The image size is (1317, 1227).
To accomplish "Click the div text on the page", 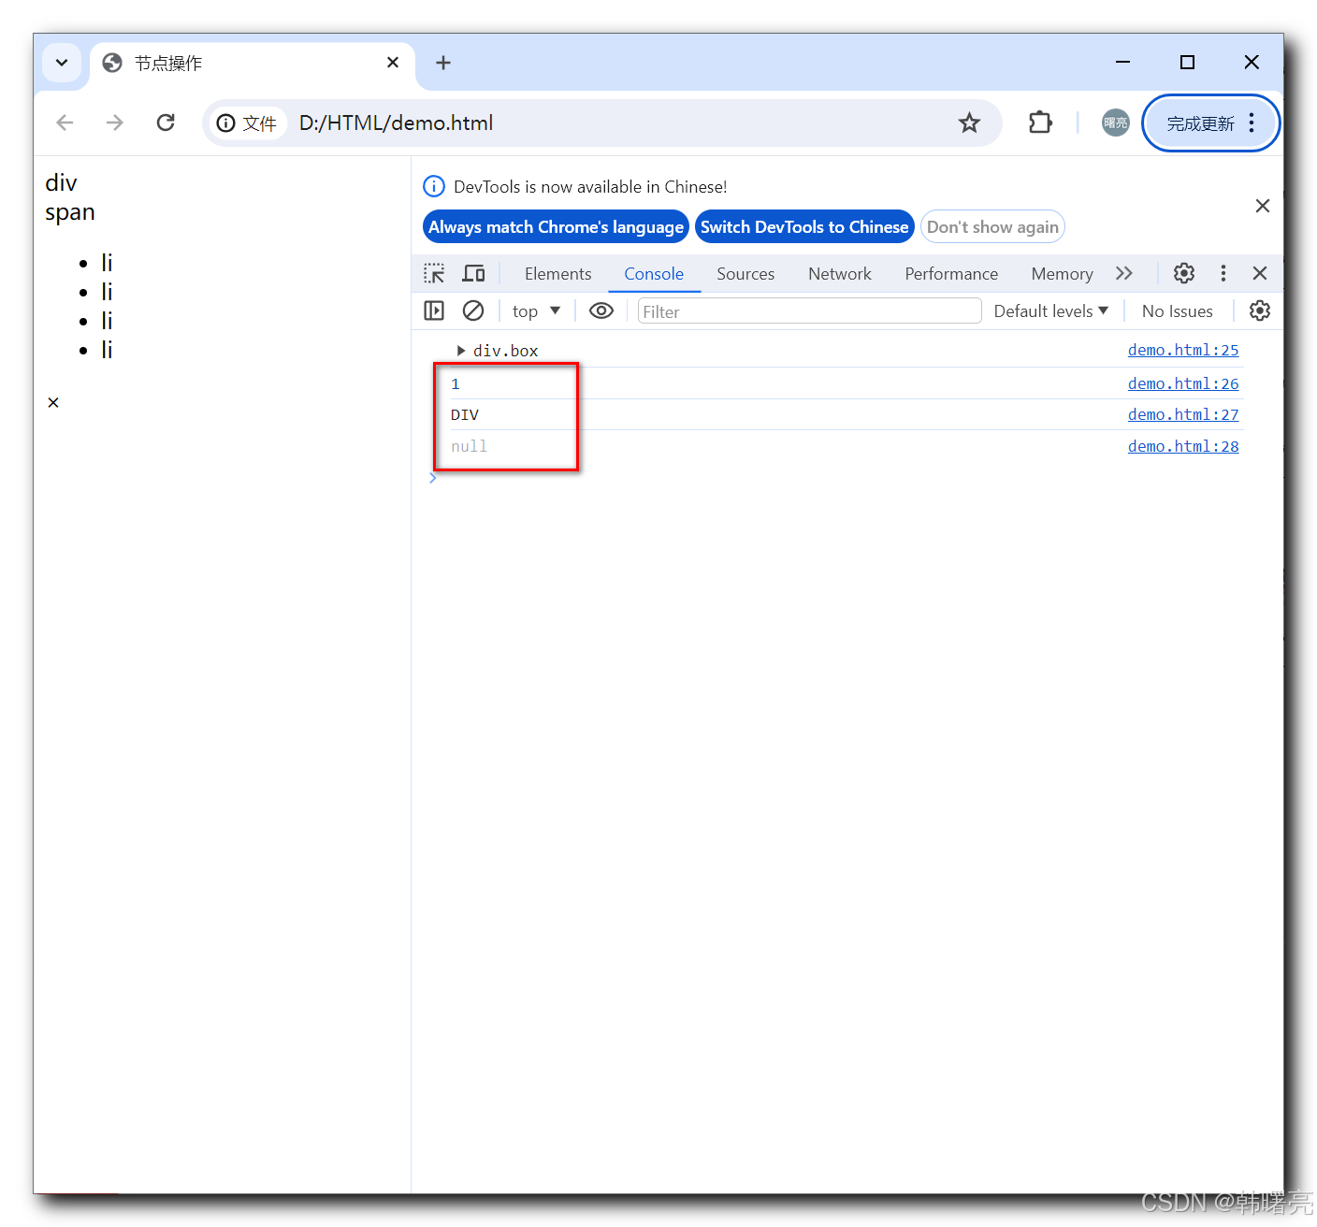I will 61,182.
